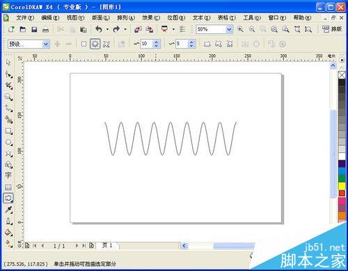Open the 文本(X) menu
The image size is (348, 271).
tap(201, 17)
